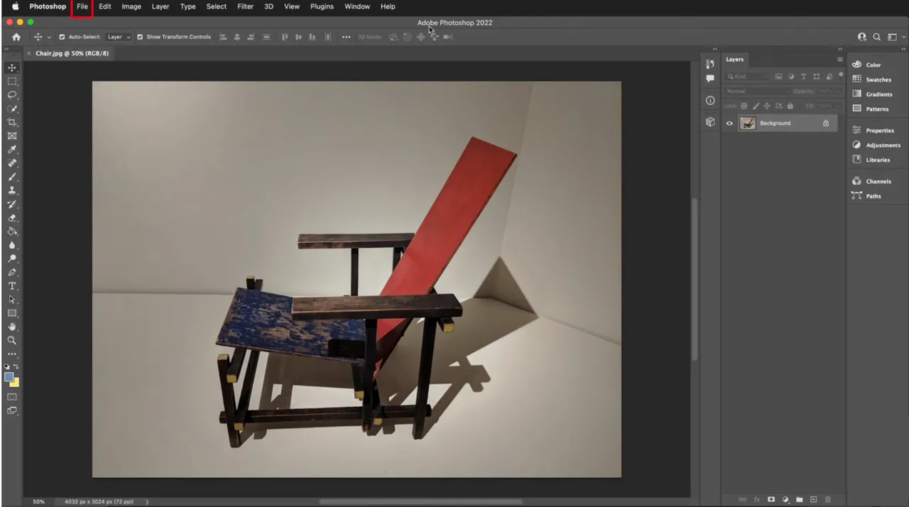Screen dimensions: 909x507
Task: Hide the Background layer with eye icon
Action: coord(729,124)
